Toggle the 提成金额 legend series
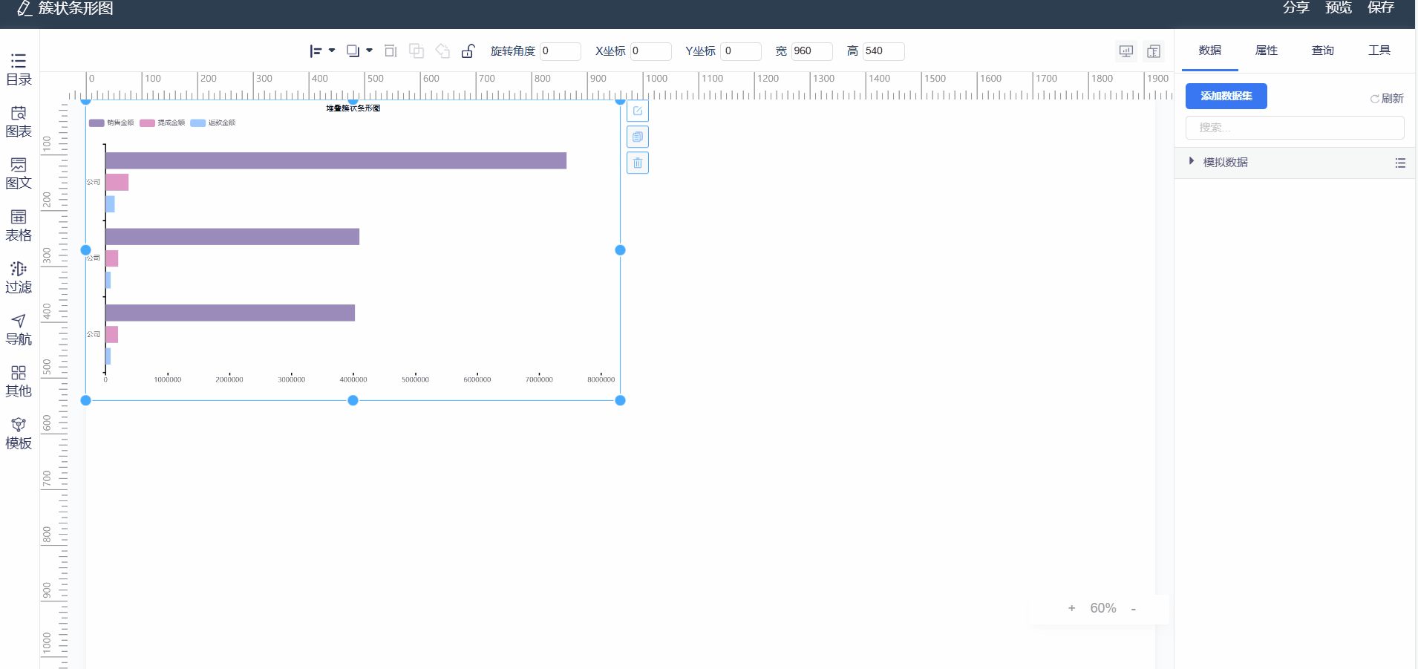Screen dimensions: 1418x669 [162, 123]
